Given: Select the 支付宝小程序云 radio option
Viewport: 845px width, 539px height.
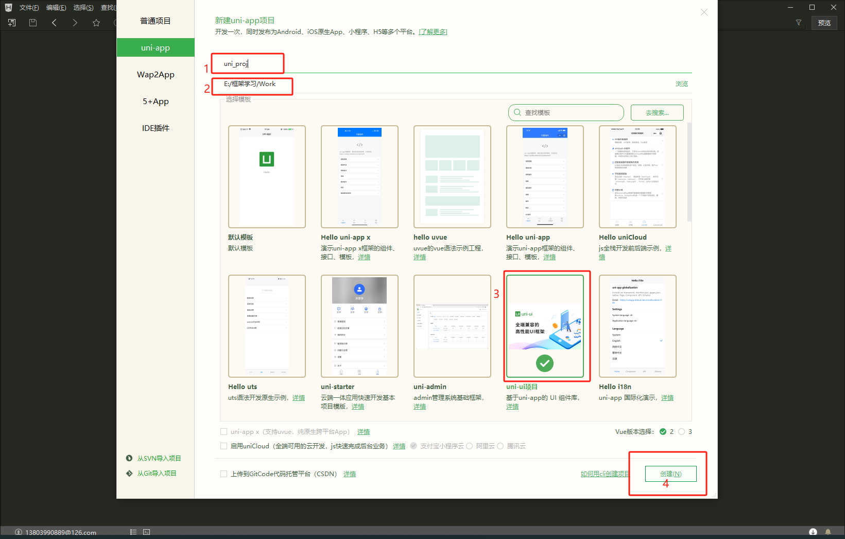Looking at the screenshot, I should click(413, 446).
